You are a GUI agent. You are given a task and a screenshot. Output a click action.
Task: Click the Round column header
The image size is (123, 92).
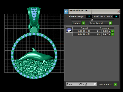click(x=84, y=28)
